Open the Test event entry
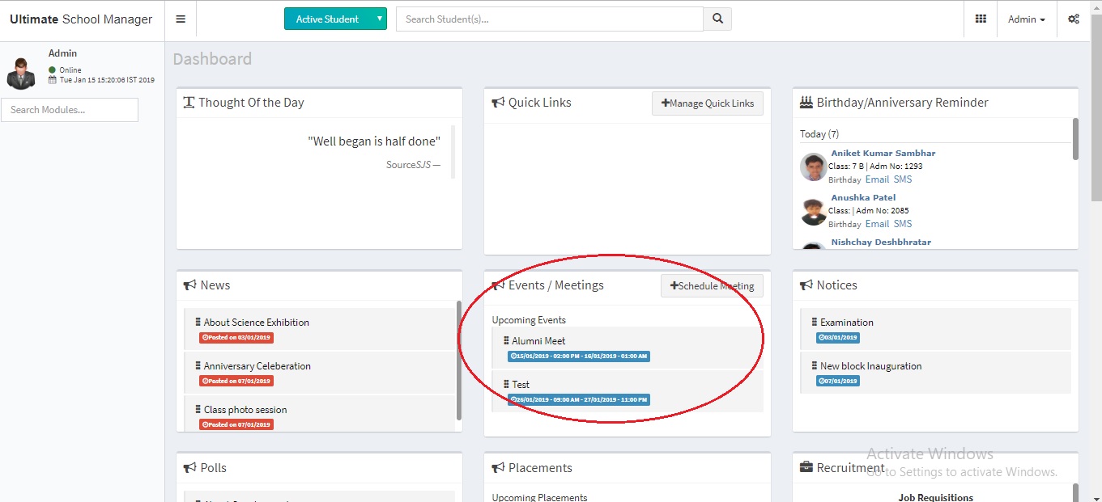Screen dimensions: 1102x502 521,385
